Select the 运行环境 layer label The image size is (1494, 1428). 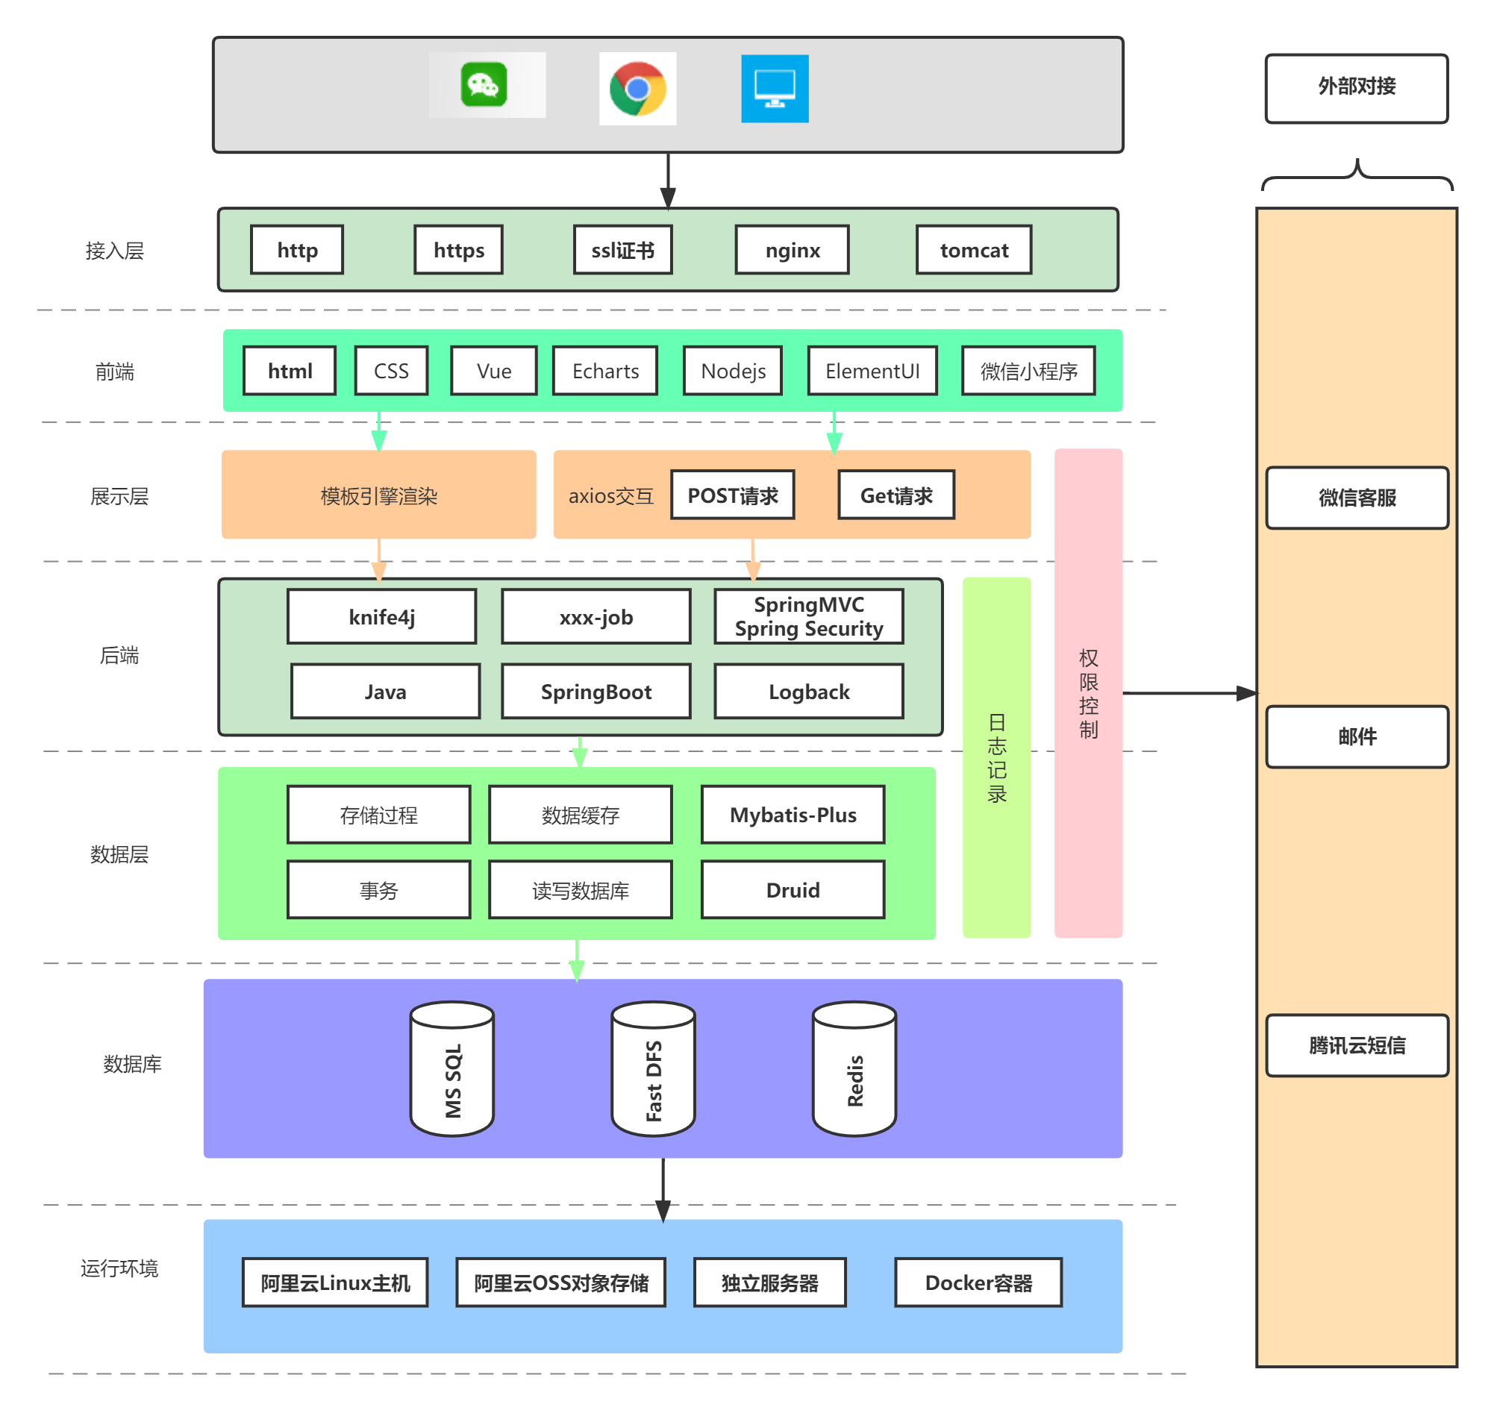pyautogui.click(x=119, y=1268)
